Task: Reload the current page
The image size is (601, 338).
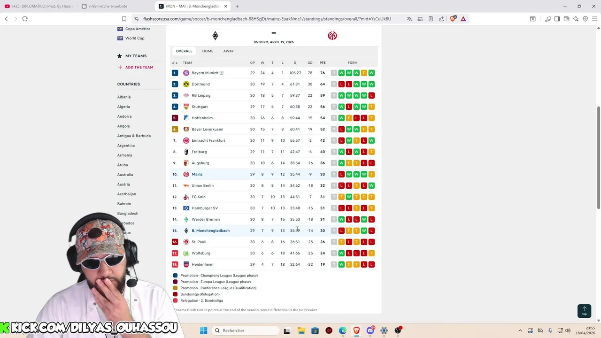Action: pyautogui.click(x=25, y=19)
